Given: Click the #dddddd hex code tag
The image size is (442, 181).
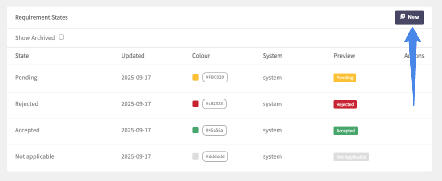Looking at the screenshot, I should click(215, 156).
